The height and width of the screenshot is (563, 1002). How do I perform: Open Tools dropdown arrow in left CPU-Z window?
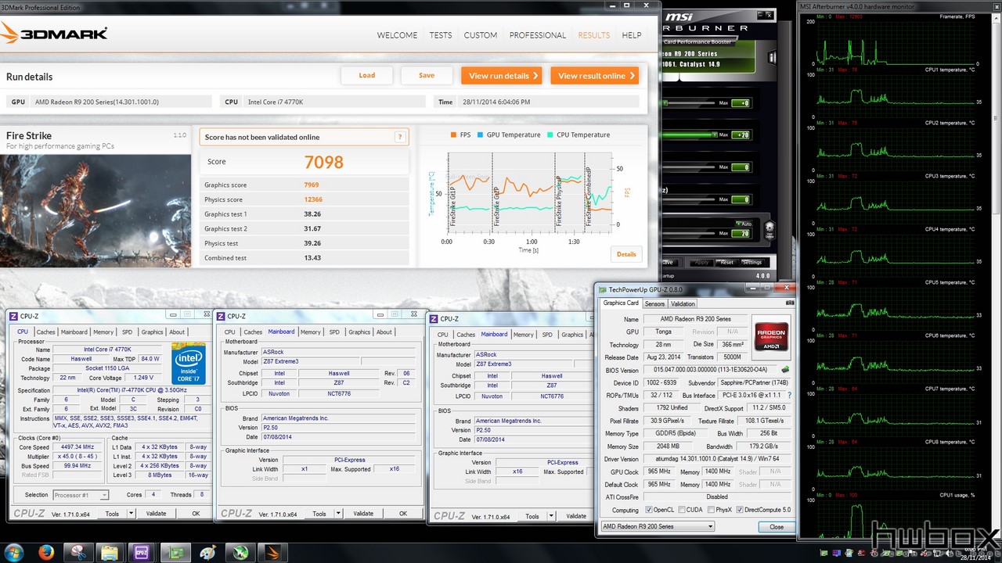click(x=131, y=514)
